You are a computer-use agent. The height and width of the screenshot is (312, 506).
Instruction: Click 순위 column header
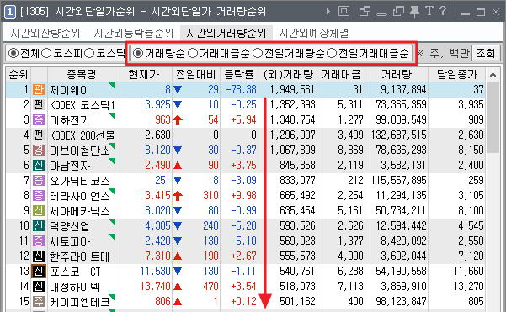[19, 75]
